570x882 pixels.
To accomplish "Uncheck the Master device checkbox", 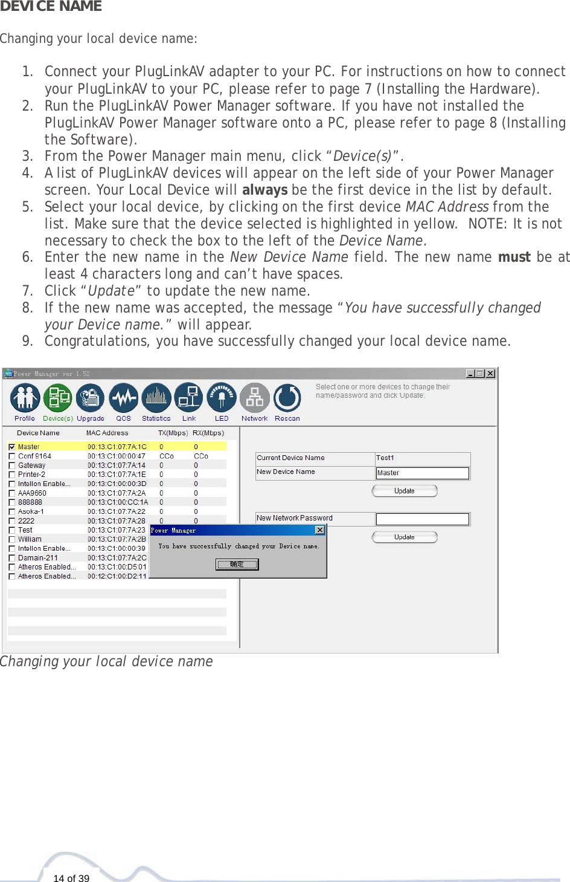I will click(x=12, y=446).
